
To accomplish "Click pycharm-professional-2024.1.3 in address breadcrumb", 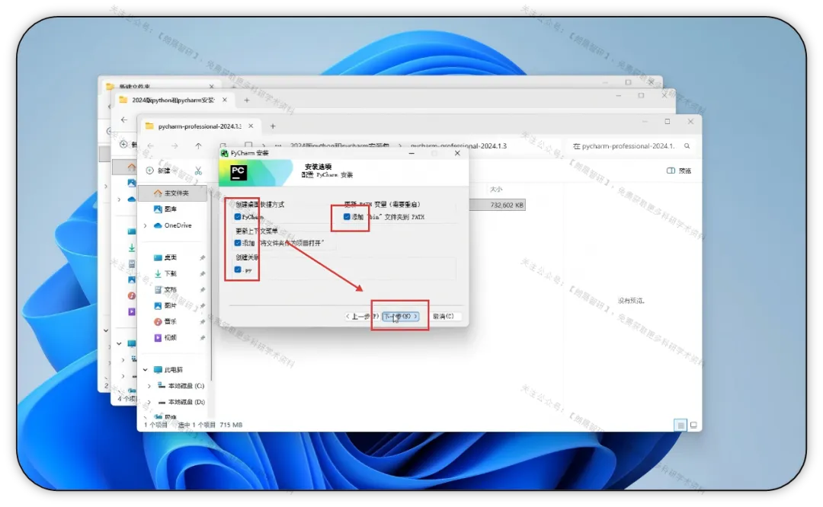I will click(458, 146).
